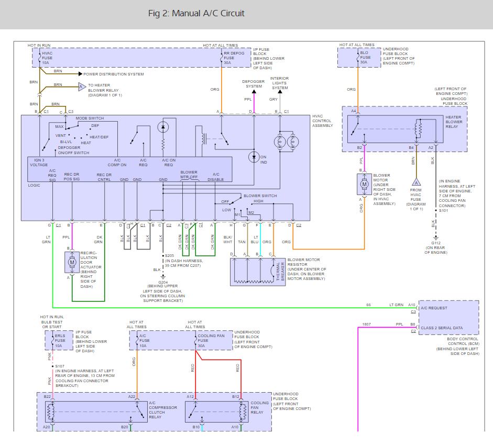Screen dimensions: 493x443
Task: Click triangle A connector to heater blower relay
Action: click(x=82, y=87)
